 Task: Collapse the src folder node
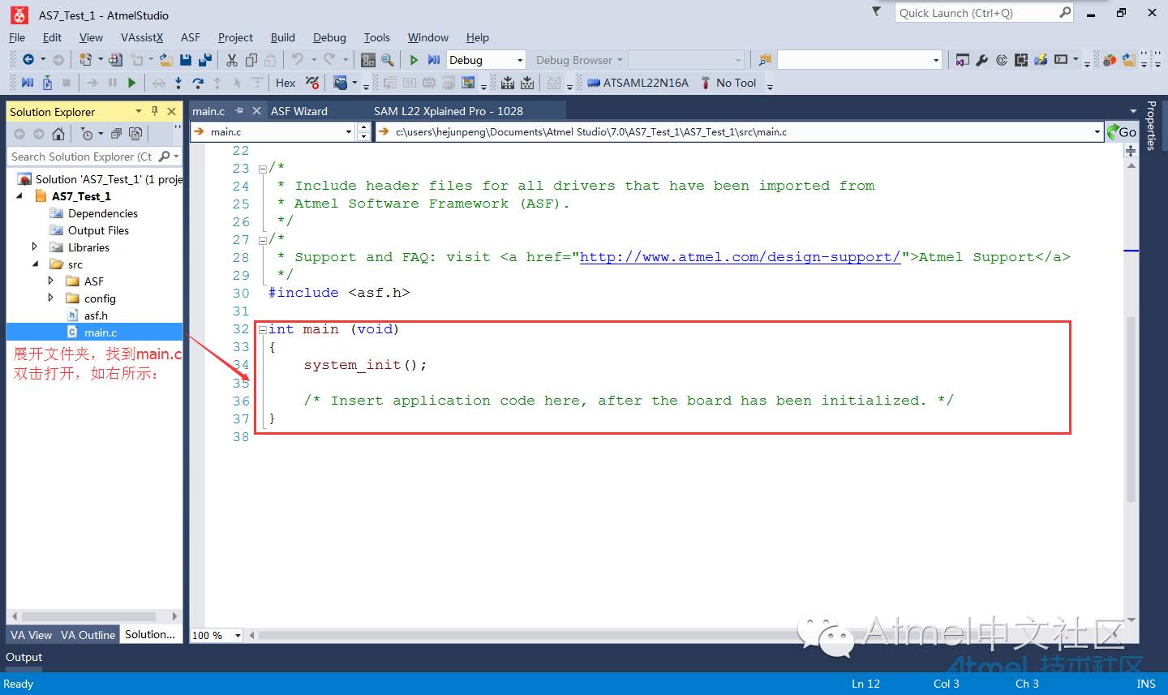coord(35,264)
